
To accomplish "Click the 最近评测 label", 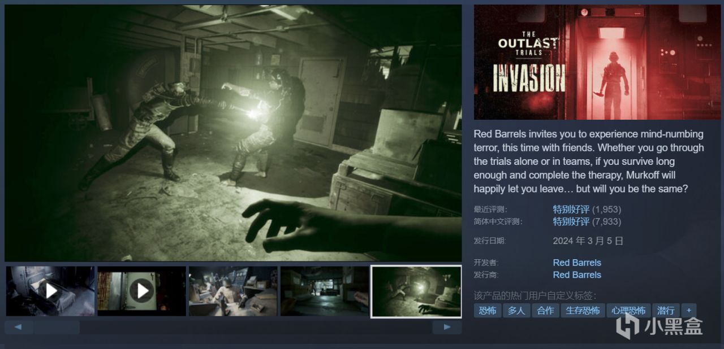I will coord(490,210).
